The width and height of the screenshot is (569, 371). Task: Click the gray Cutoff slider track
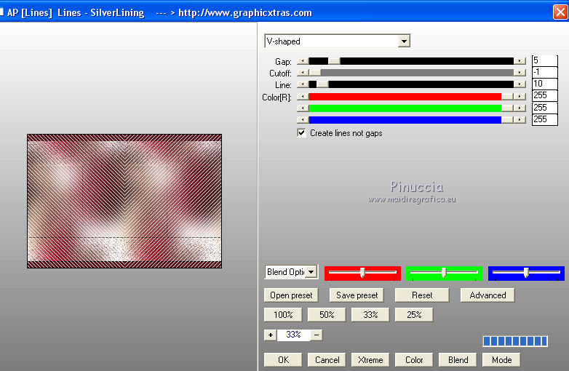coord(411,73)
